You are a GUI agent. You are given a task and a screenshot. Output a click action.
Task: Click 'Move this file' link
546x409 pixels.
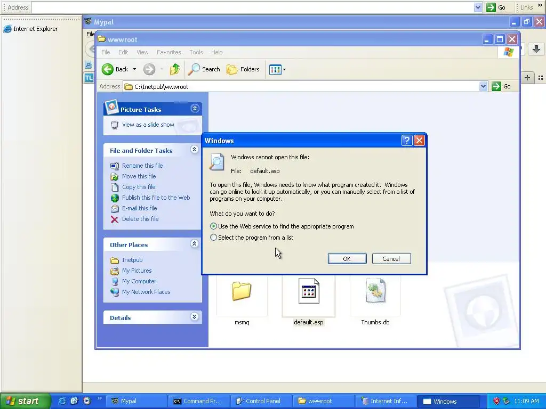click(139, 176)
